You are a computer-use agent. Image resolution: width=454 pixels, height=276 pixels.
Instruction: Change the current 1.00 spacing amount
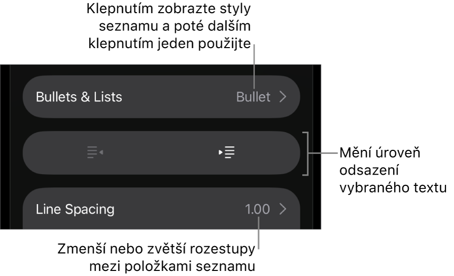tap(257, 209)
